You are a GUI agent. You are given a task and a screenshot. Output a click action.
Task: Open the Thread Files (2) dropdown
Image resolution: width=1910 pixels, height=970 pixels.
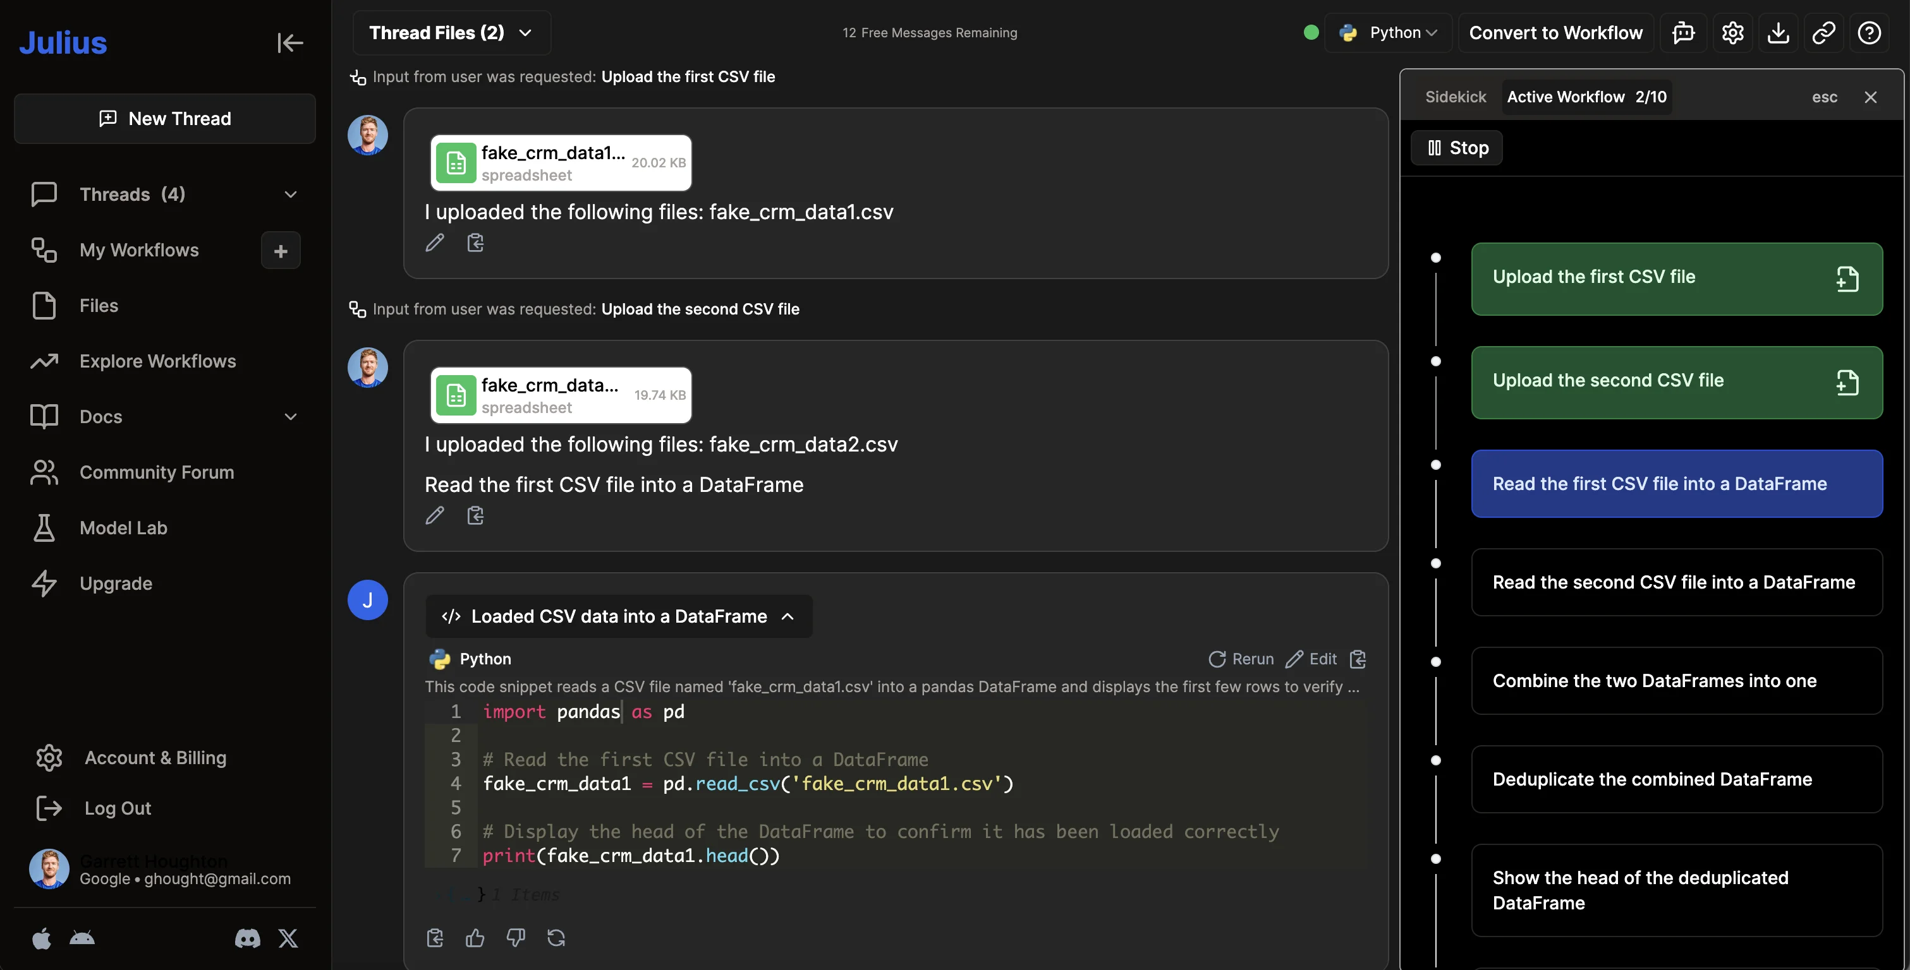coord(451,33)
